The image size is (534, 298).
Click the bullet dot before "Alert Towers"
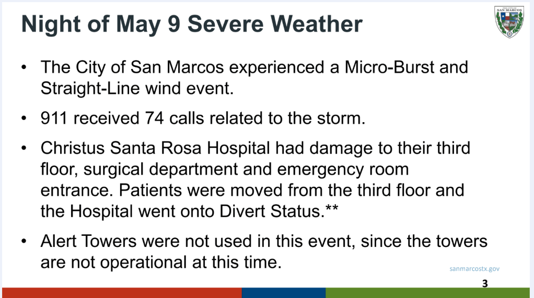25,242
